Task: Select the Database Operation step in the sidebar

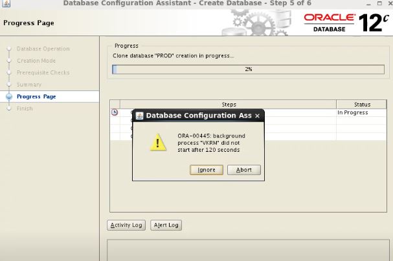Action: point(43,48)
